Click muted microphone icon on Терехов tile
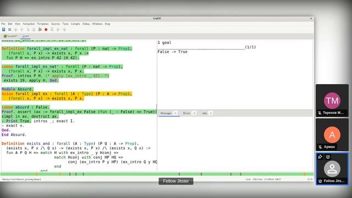This screenshot has height=198, width=352. (320, 113)
